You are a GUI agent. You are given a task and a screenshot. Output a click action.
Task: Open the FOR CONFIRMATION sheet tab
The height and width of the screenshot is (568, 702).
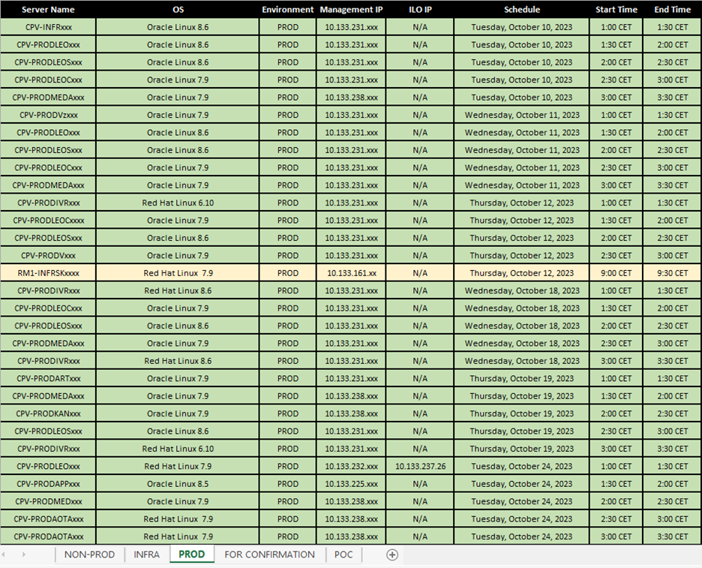269,554
